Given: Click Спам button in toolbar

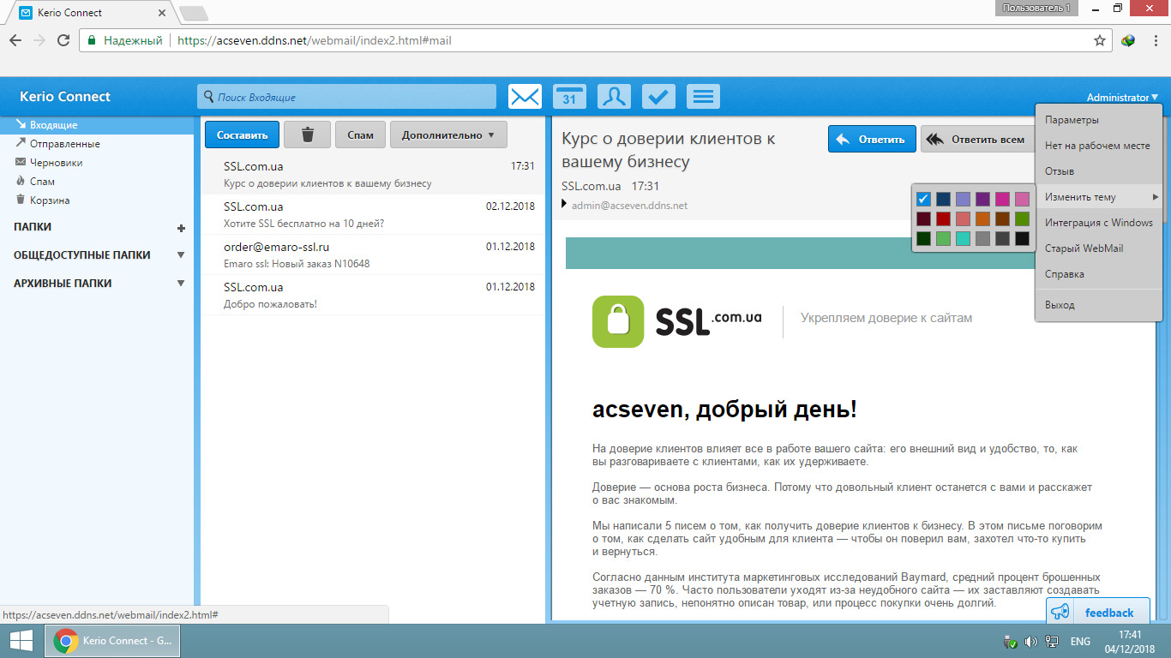Looking at the screenshot, I should [x=360, y=135].
